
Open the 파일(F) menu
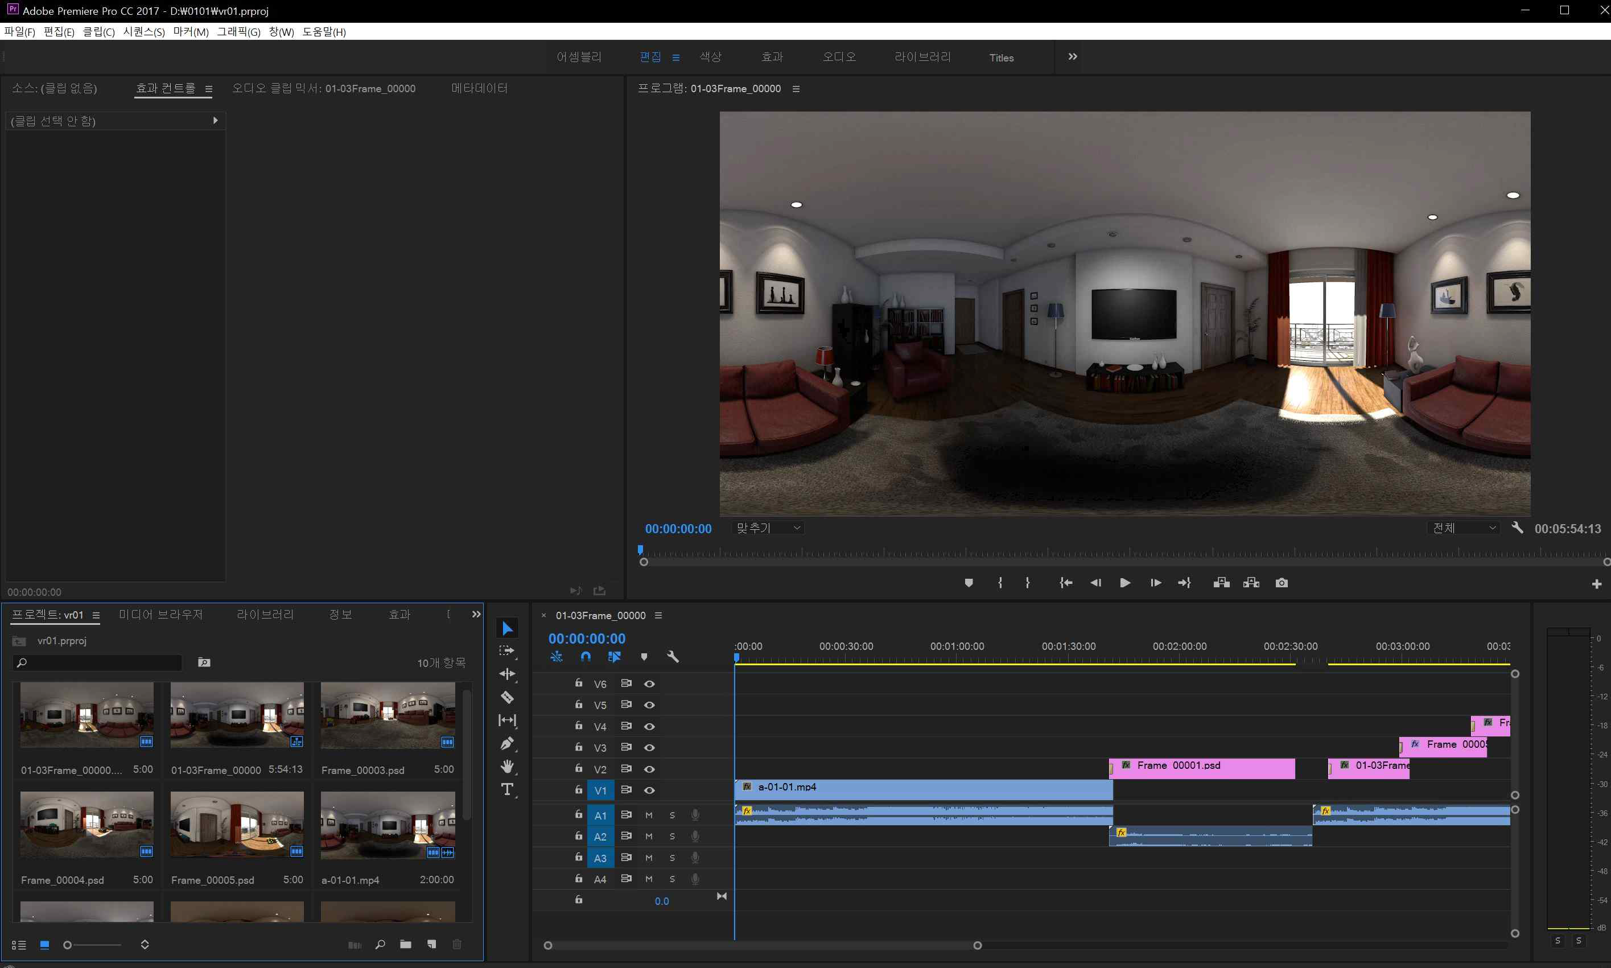[x=19, y=32]
